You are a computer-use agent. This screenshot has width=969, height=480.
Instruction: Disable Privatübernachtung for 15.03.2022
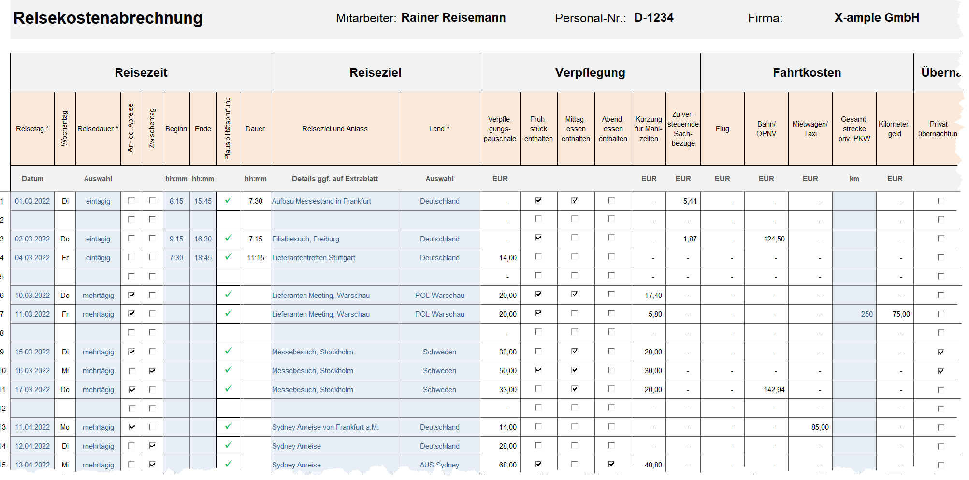tap(940, 352)
